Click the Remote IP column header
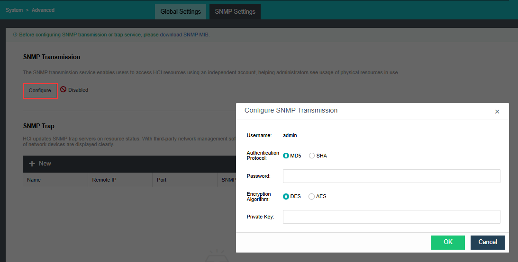 [x=104, y=180]
